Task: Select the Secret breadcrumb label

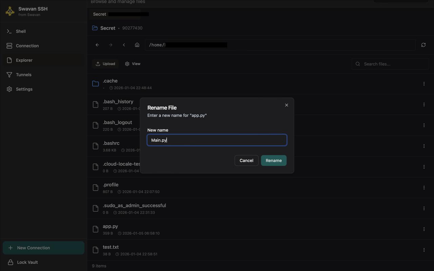Action: tap(107, 28)
